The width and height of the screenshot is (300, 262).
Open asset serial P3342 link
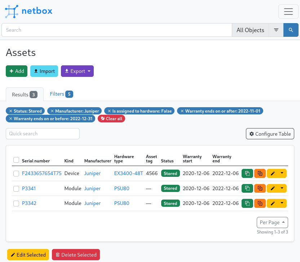point(29,203)
